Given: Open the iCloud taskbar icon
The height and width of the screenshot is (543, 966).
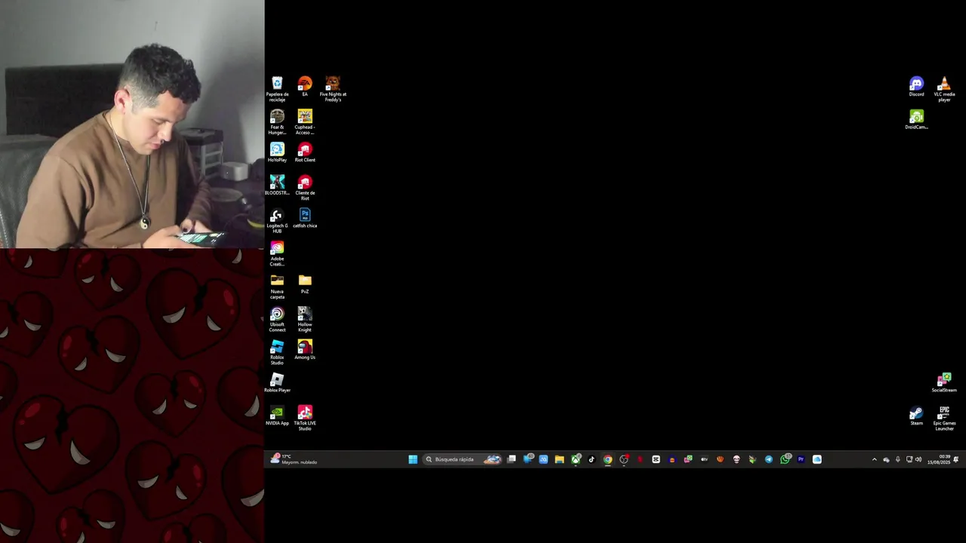Looking at the screenshot, I should coord(817,459).
